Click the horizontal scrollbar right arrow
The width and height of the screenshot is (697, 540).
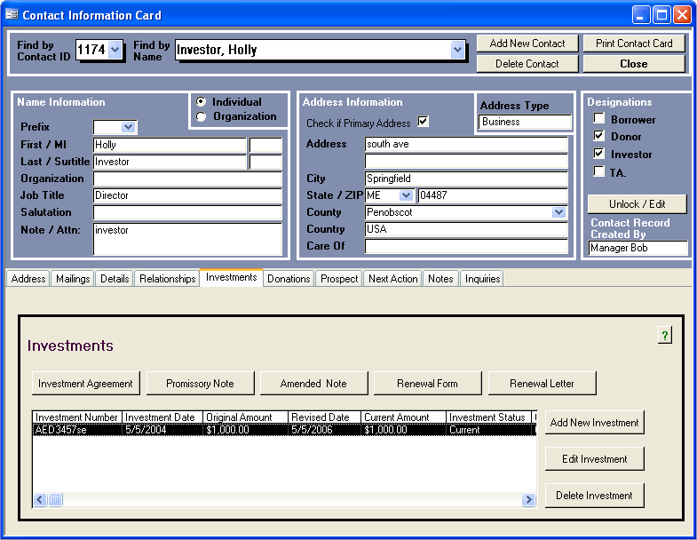tap(528, 500)
